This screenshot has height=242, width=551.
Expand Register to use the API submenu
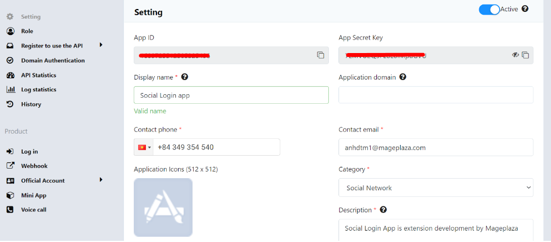coord(101,45)
